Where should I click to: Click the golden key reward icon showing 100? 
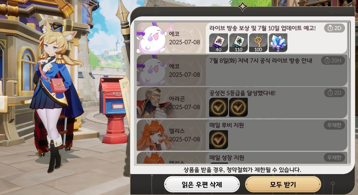click(258, 43)
